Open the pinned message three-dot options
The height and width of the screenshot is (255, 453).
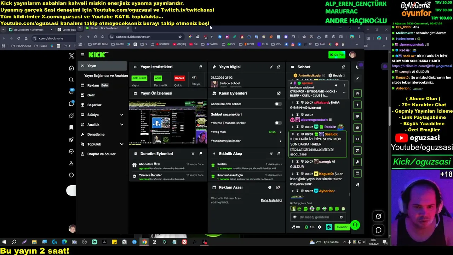[x=344, y=85]
